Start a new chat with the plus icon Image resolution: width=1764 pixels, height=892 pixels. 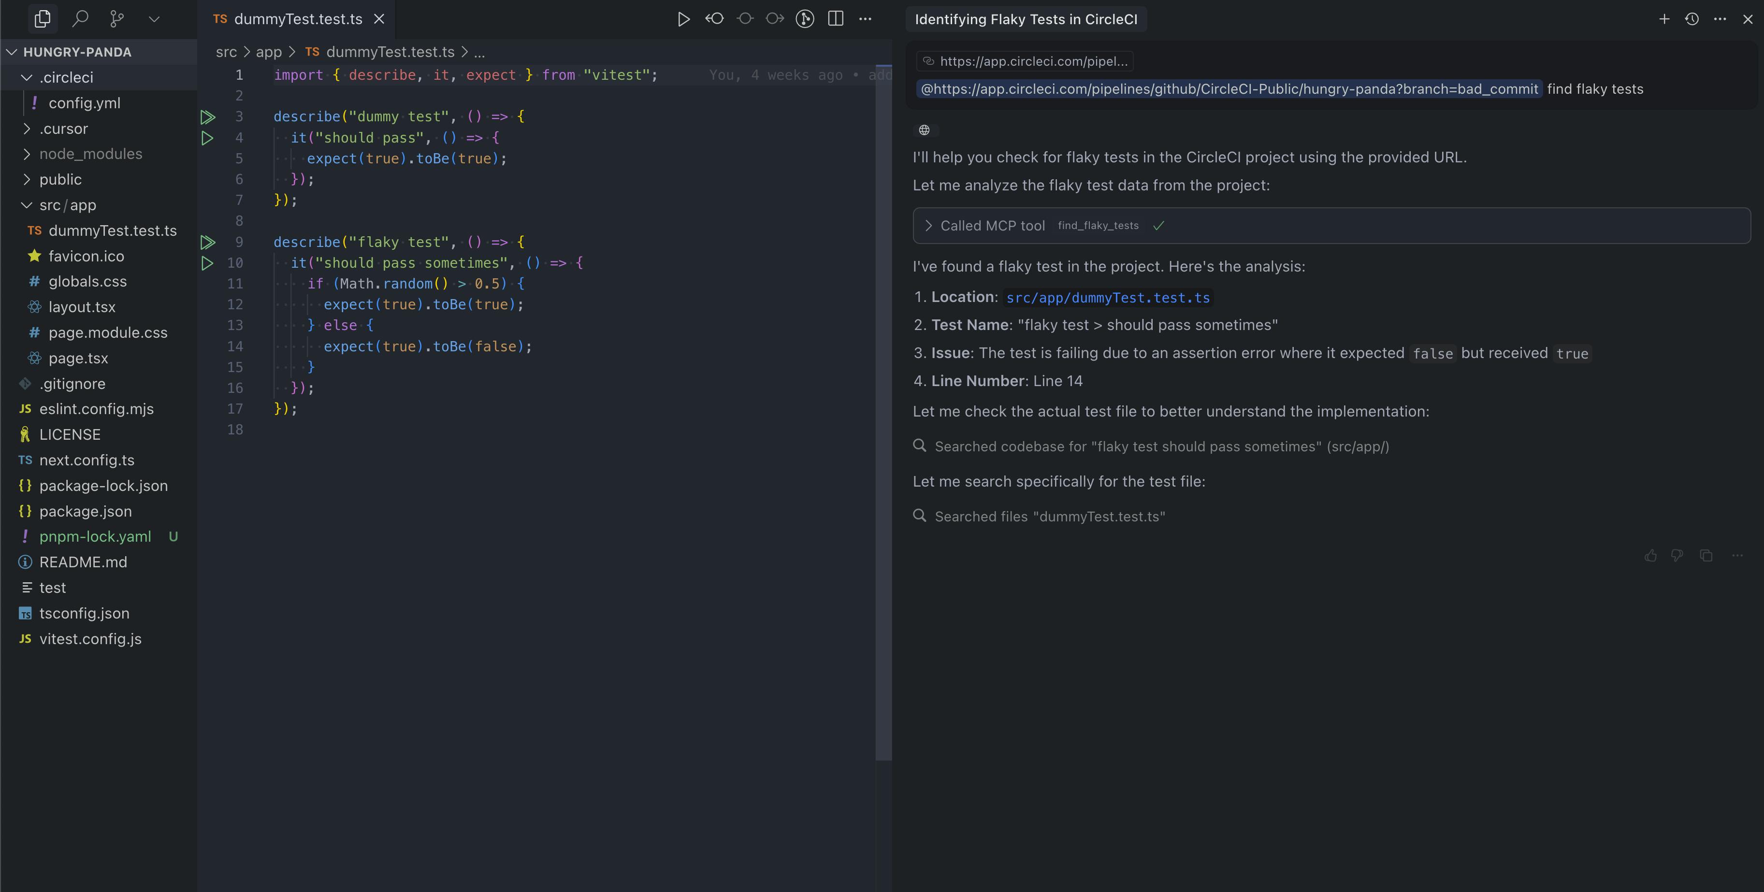click(x=1664, y=19)
